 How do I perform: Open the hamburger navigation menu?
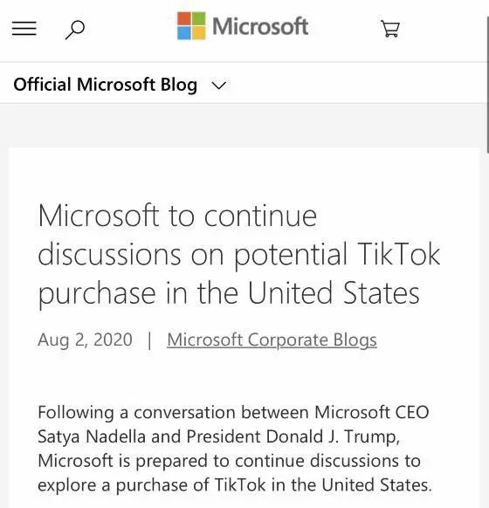(24, 29)
